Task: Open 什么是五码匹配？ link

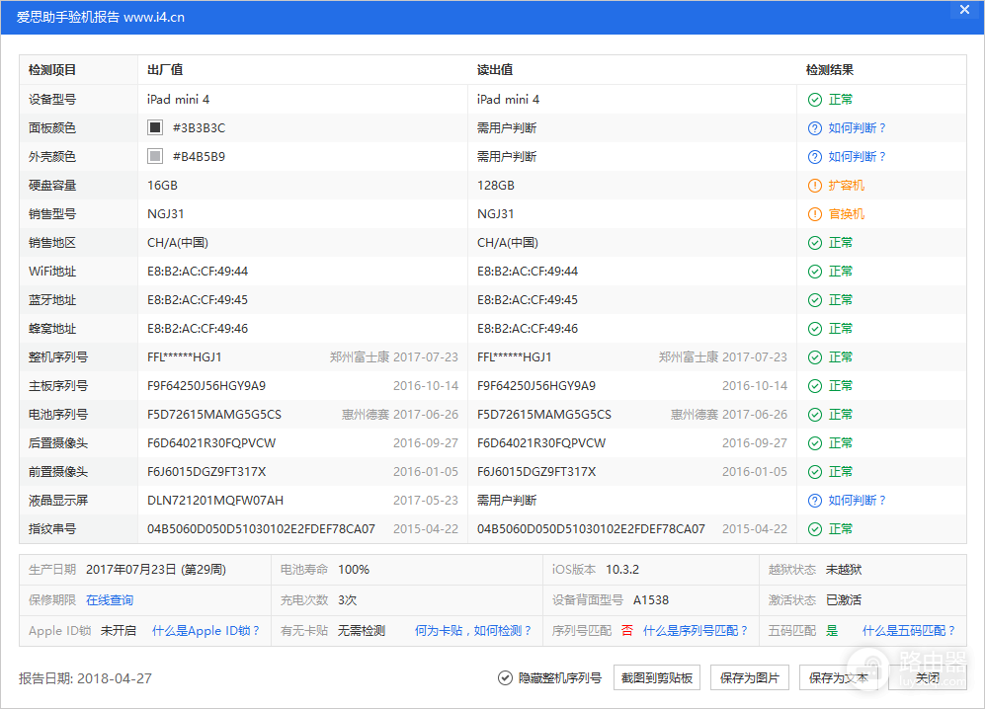Action: point(908,631)
